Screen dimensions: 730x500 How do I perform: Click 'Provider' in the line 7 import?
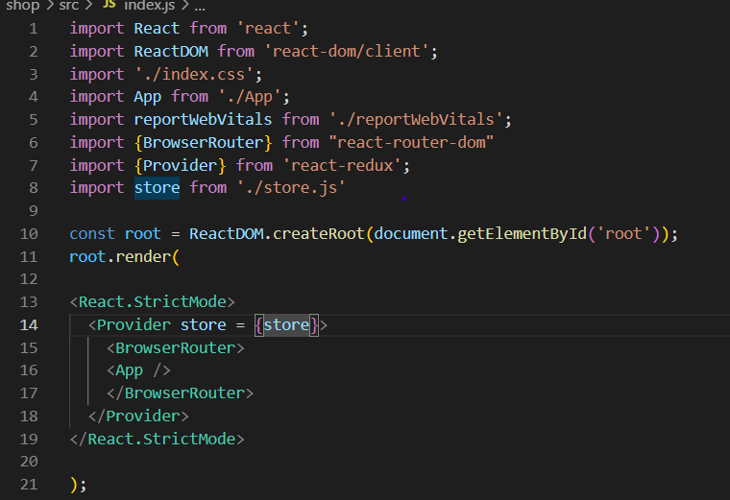(x=181, y=166)
